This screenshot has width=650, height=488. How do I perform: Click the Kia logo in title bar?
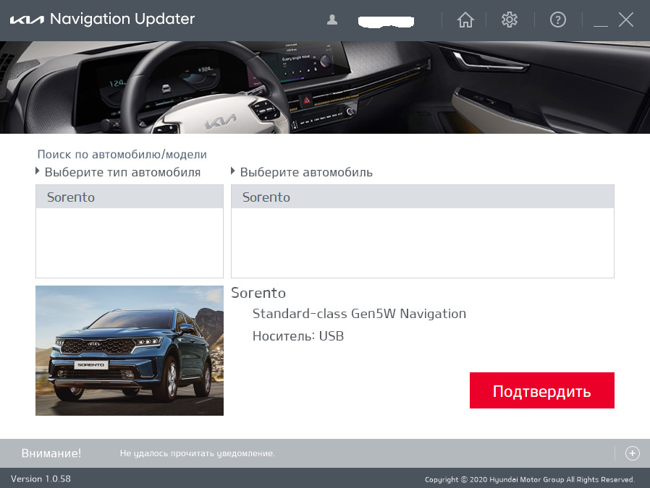coord(27,20)
